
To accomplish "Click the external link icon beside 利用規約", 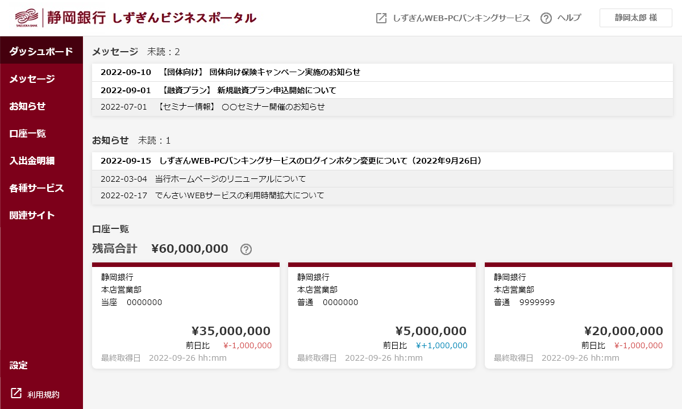I will (x=16, y=394).
